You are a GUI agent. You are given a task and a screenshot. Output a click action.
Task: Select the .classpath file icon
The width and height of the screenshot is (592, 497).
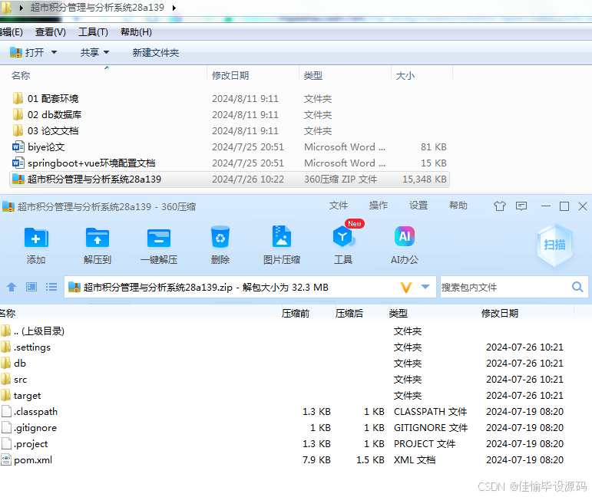pos(6,411)
